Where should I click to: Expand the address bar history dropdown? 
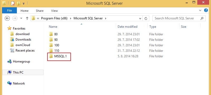(140, 18)
